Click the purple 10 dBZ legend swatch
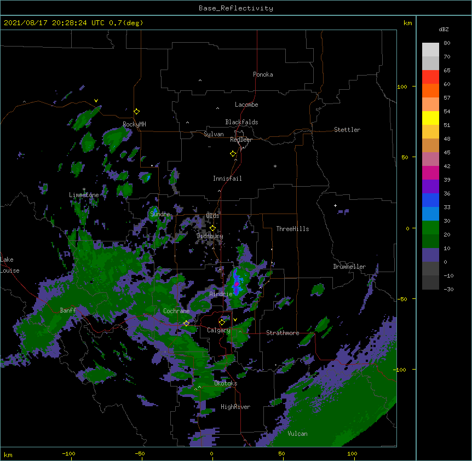The width and height of the screenshot is (472, 461). [430, 255]
